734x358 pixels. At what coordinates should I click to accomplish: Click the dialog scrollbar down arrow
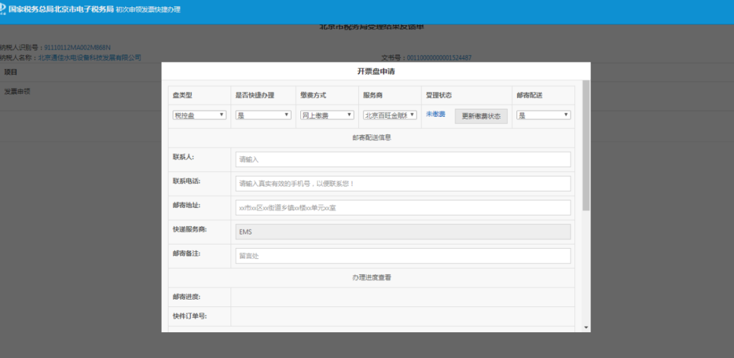[586, 327]
